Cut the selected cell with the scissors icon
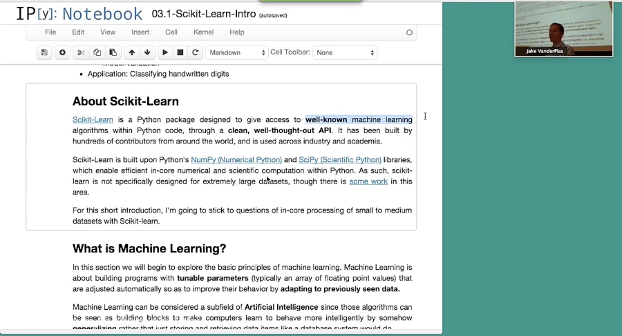Viewport: 622px width, 336px height. (x=81, y=52)
